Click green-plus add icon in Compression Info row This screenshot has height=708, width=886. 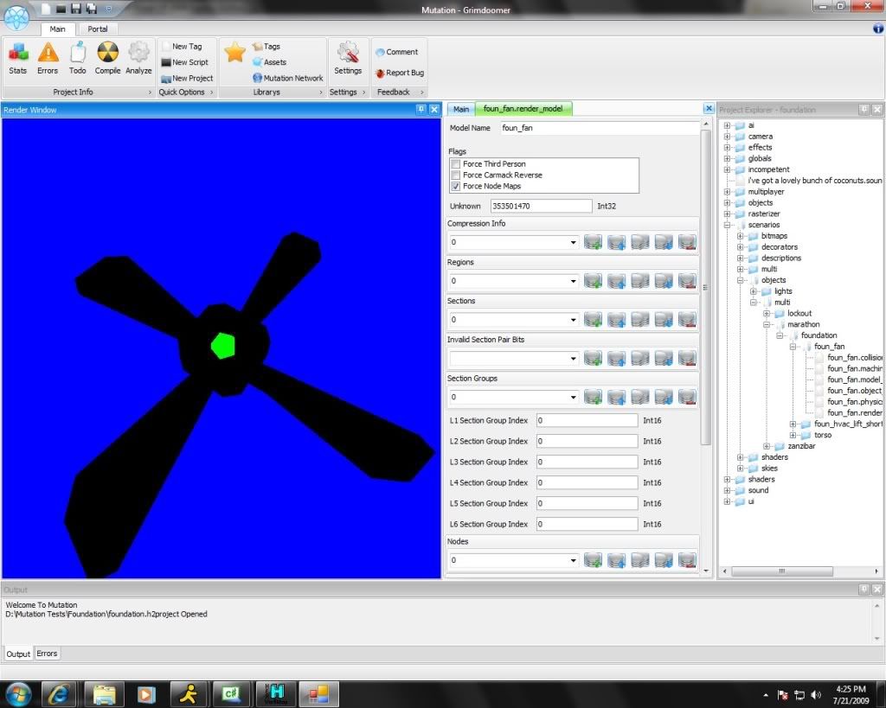(593, 242)
